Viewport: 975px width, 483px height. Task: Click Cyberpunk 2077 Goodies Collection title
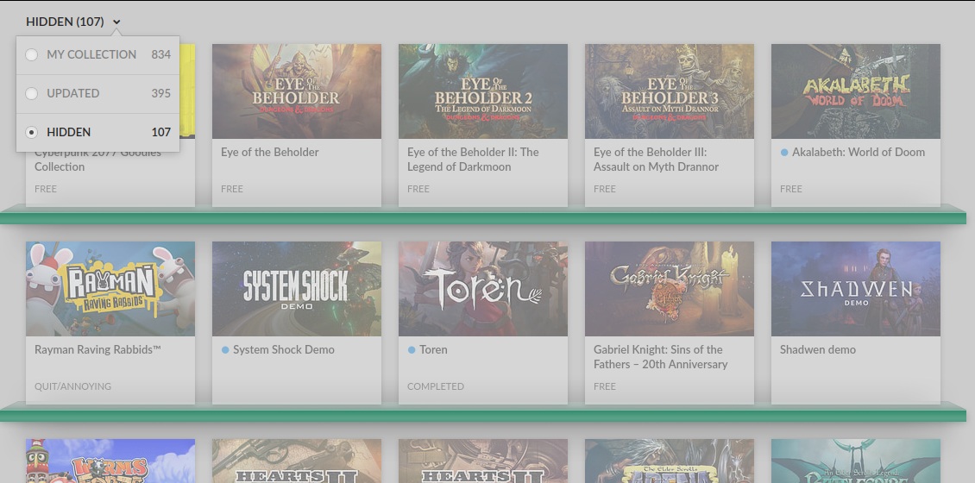[x=97, y=160]
